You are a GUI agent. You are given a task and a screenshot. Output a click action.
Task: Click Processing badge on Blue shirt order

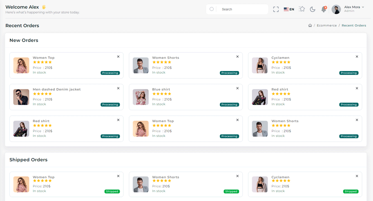pos(229,105)
